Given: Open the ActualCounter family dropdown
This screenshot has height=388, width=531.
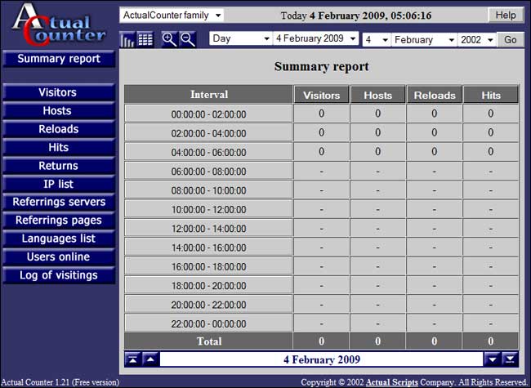Looking at the screenshot, I should 172,16.
